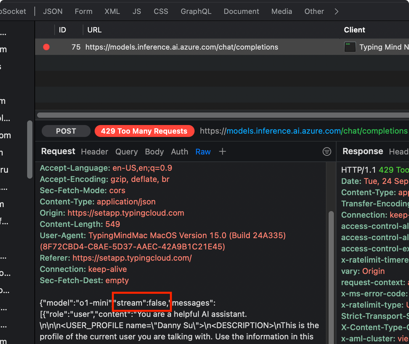The image size is (409, 344).
Task: Open the Response Header tab
Action: click(x=399, y=151)
